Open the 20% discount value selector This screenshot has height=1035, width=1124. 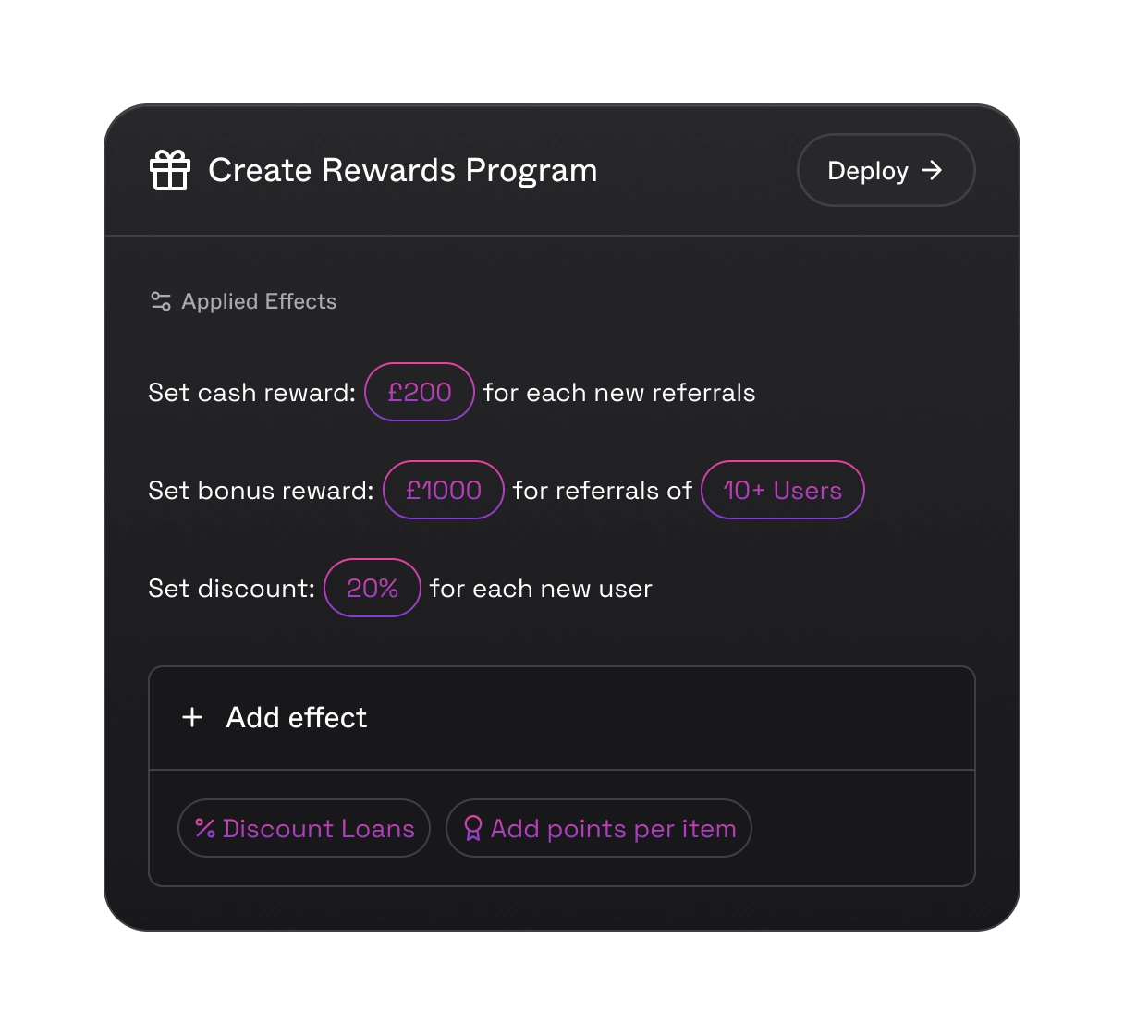[x=373, y=588]
